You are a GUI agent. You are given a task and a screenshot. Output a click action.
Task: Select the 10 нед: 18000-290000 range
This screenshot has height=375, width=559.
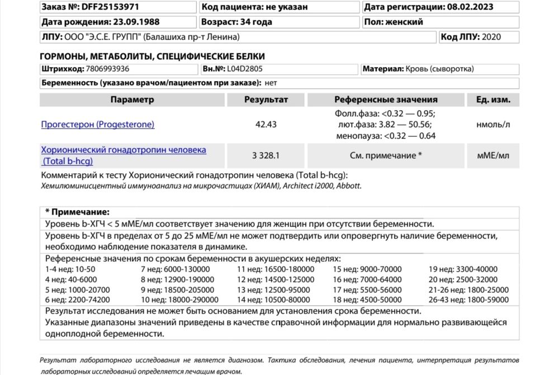coord(179,300)
